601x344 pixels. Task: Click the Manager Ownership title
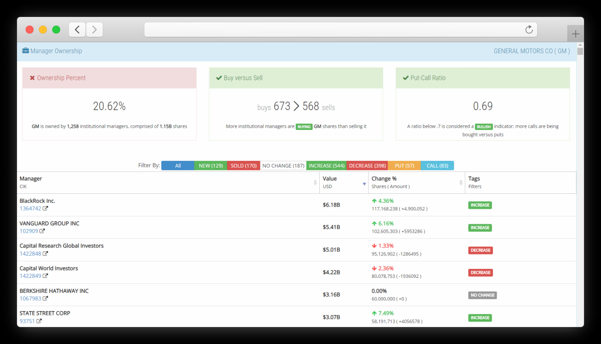click(56, 51)
